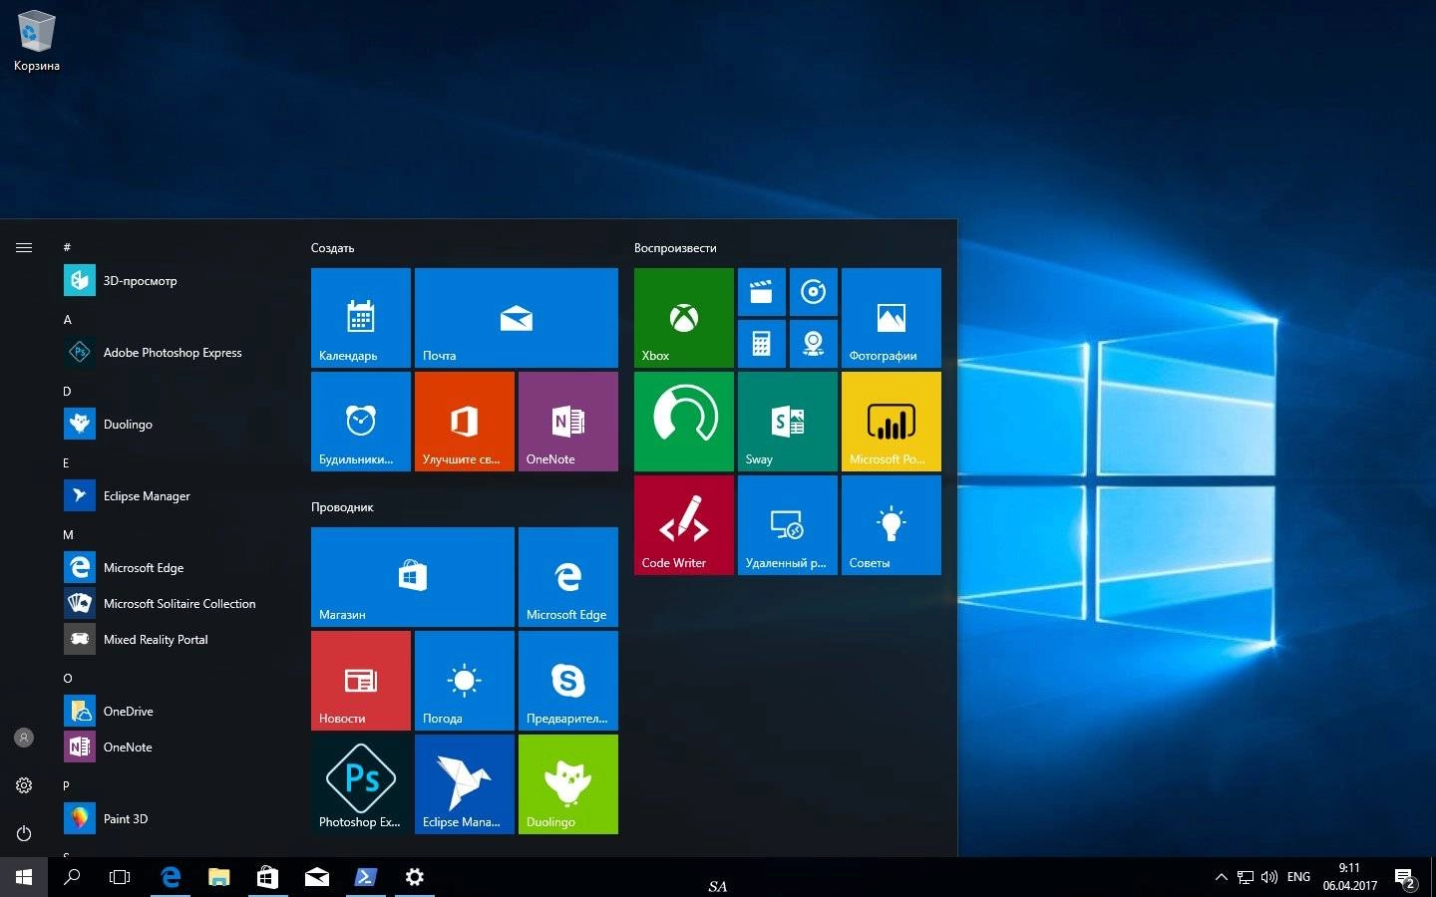The width and height of the screenshot is (1436, 897).
Task: Select the Корзина recycle bin icon
Action: point(37,41)
